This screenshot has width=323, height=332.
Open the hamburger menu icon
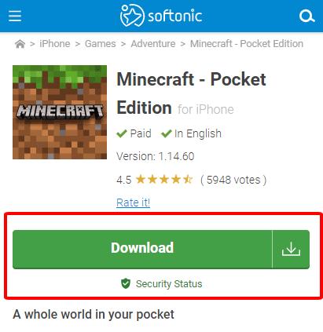pyautogui.click(x=15, y=16)
